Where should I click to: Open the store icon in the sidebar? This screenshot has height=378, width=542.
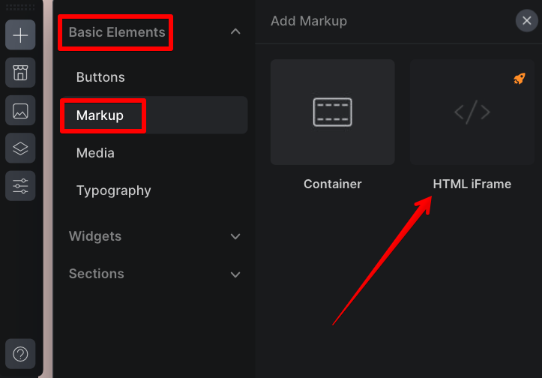pos(20,73)
